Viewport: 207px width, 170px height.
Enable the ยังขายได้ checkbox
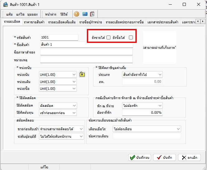click(108, 38)
